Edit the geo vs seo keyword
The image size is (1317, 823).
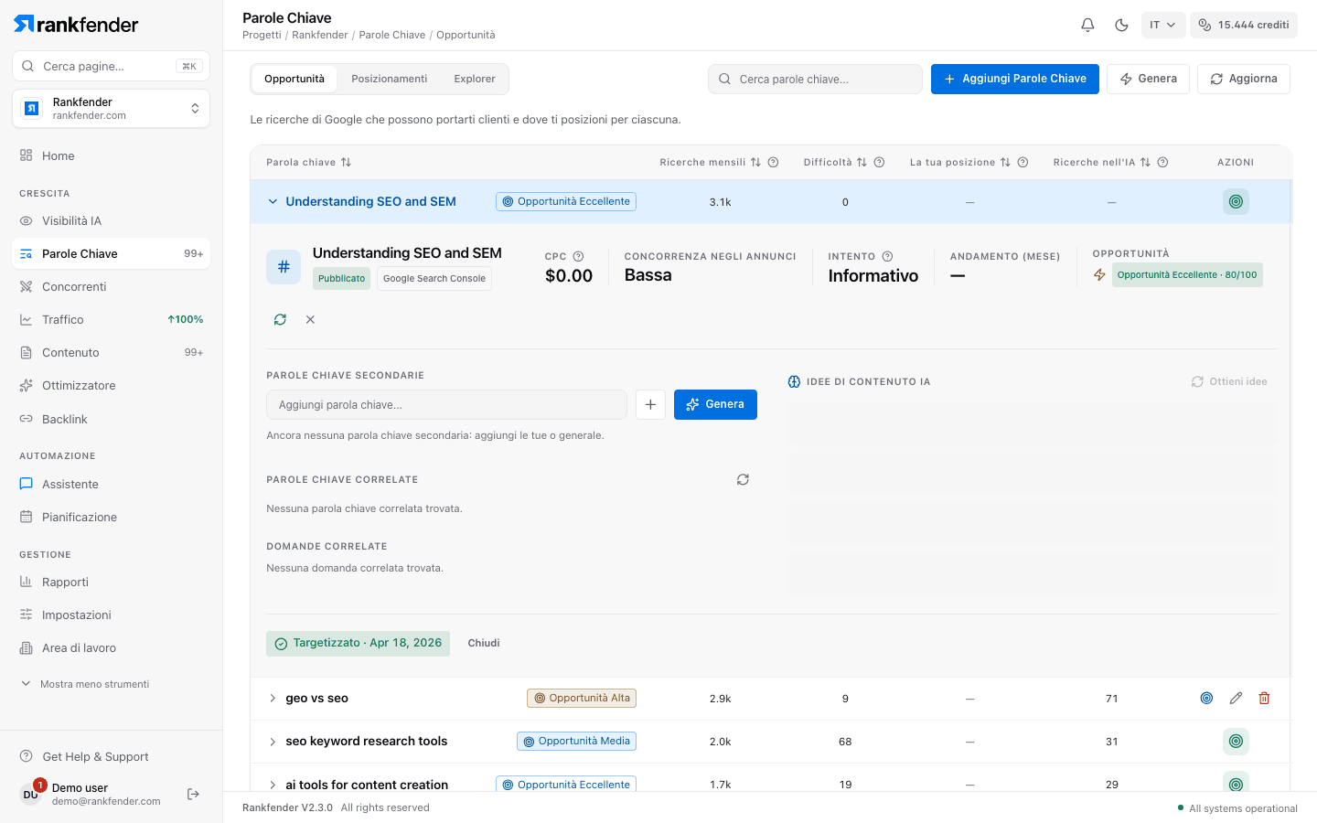coord(1236,698)
